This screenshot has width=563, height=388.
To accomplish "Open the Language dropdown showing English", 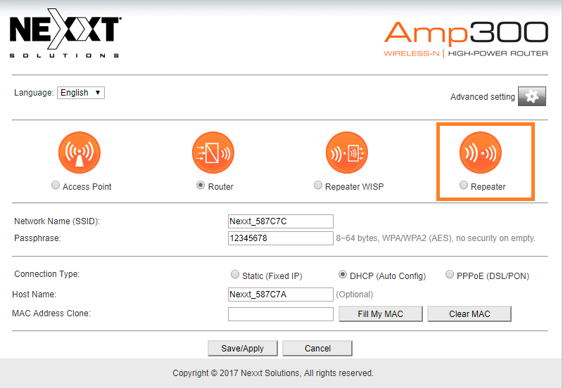I will point(81,93).
